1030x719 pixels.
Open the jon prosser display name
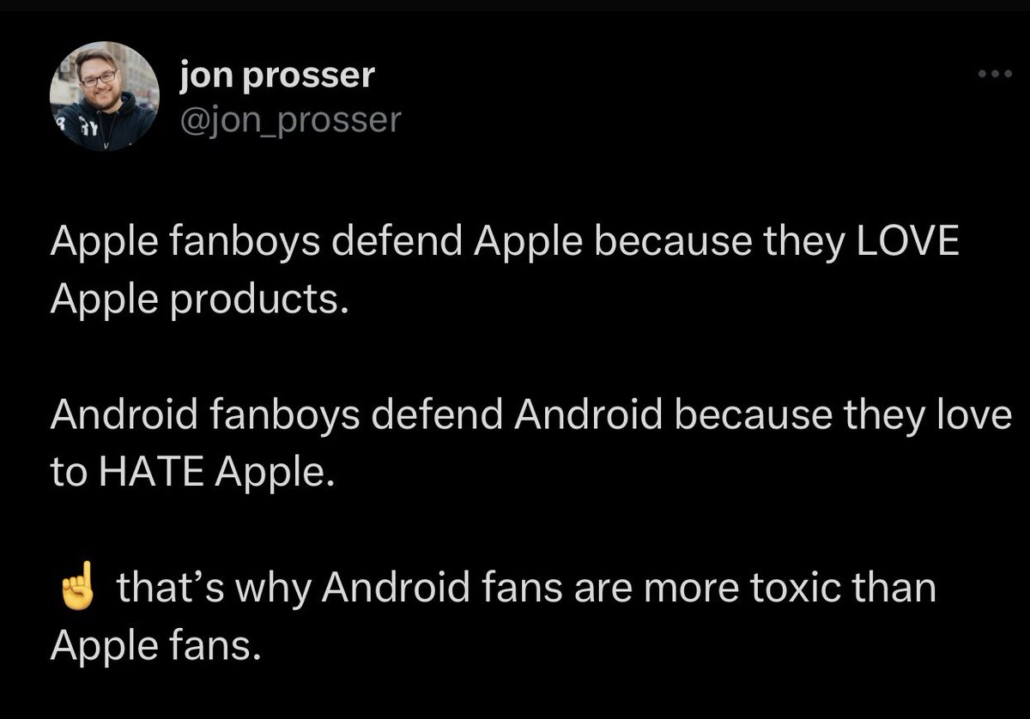click(x=277, y=76)
